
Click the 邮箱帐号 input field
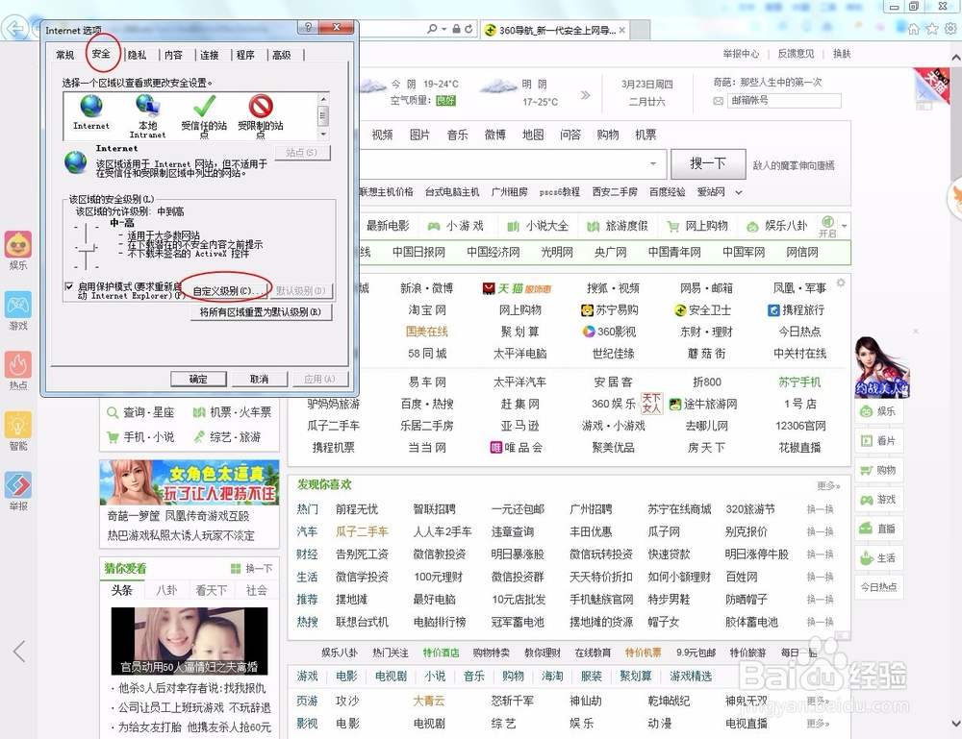tap(784, 101)
